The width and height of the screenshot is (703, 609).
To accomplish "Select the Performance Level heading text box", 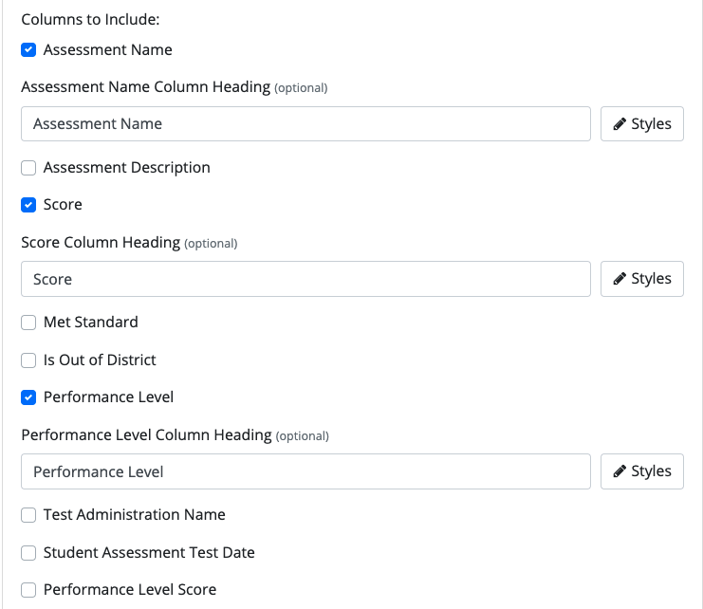I will pos(305,471).
